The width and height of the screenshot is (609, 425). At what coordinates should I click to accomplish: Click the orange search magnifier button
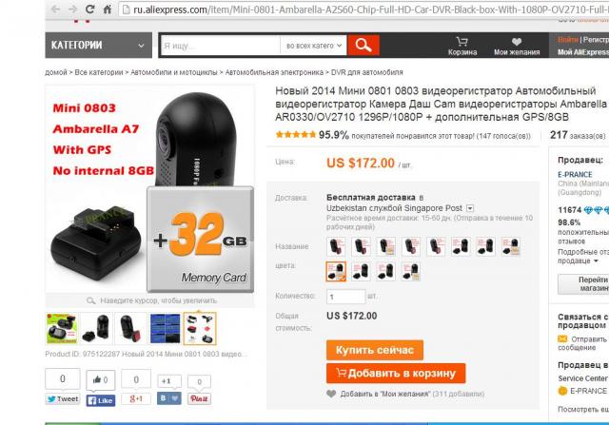tap(363, 46)
